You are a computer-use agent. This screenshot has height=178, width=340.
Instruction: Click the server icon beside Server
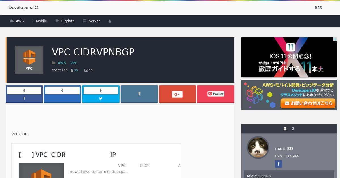coord(84,21)
